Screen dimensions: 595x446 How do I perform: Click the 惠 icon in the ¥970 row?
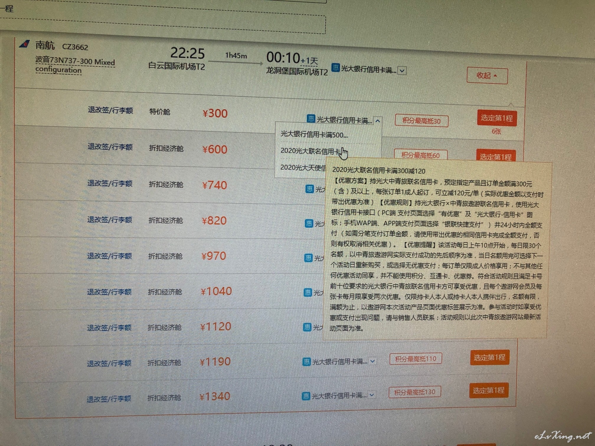click(308, 258)
